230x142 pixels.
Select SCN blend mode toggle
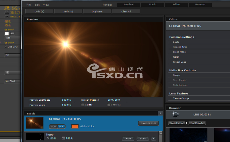tap(61, 127)
